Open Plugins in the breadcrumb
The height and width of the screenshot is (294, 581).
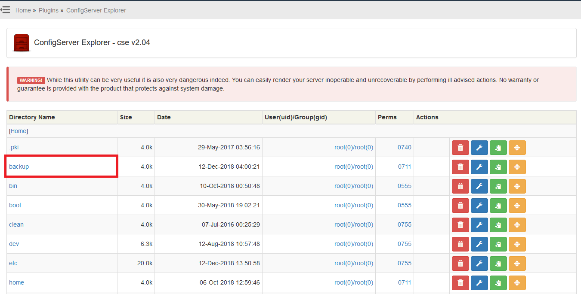49,10
